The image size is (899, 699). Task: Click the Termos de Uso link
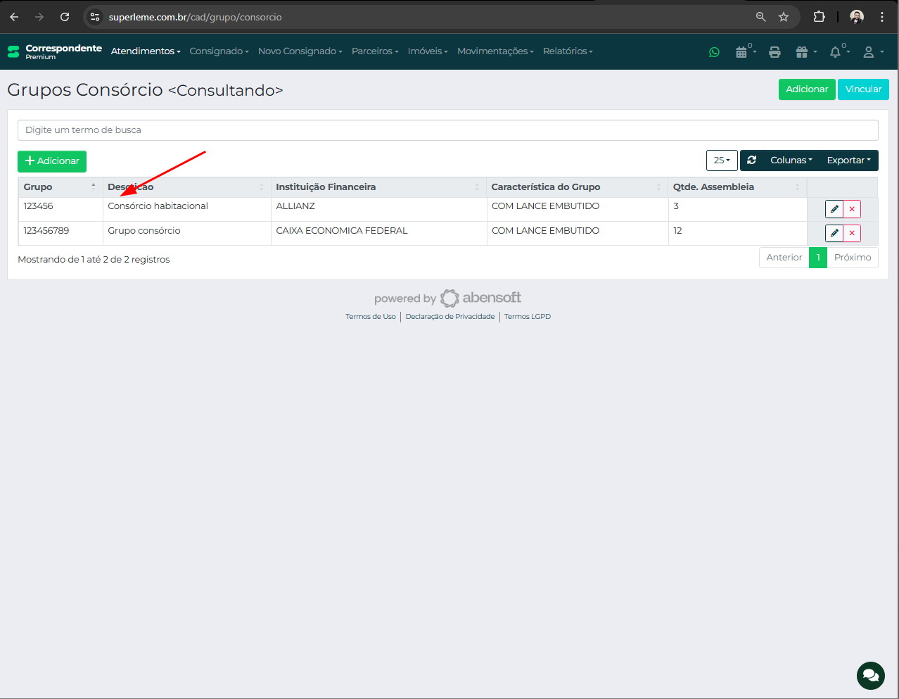(x=370, y=317)
